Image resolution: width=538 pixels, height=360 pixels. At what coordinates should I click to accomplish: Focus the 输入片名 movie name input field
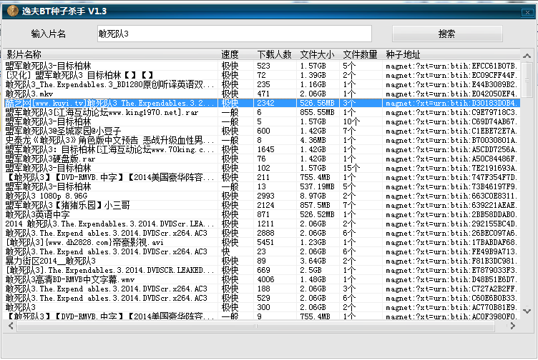(235, 34)
